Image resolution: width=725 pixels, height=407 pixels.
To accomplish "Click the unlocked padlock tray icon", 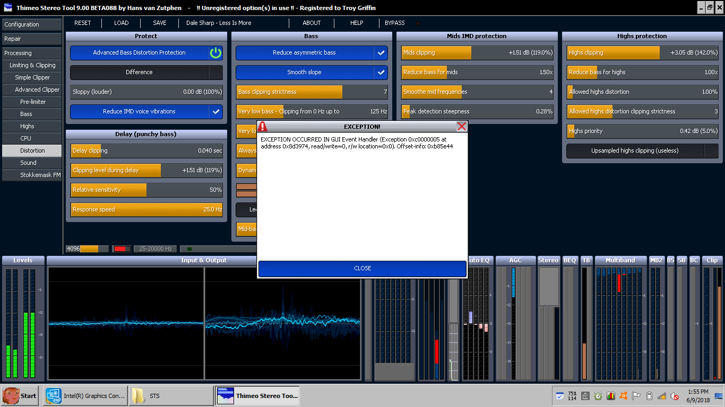I will pos(585,396).
